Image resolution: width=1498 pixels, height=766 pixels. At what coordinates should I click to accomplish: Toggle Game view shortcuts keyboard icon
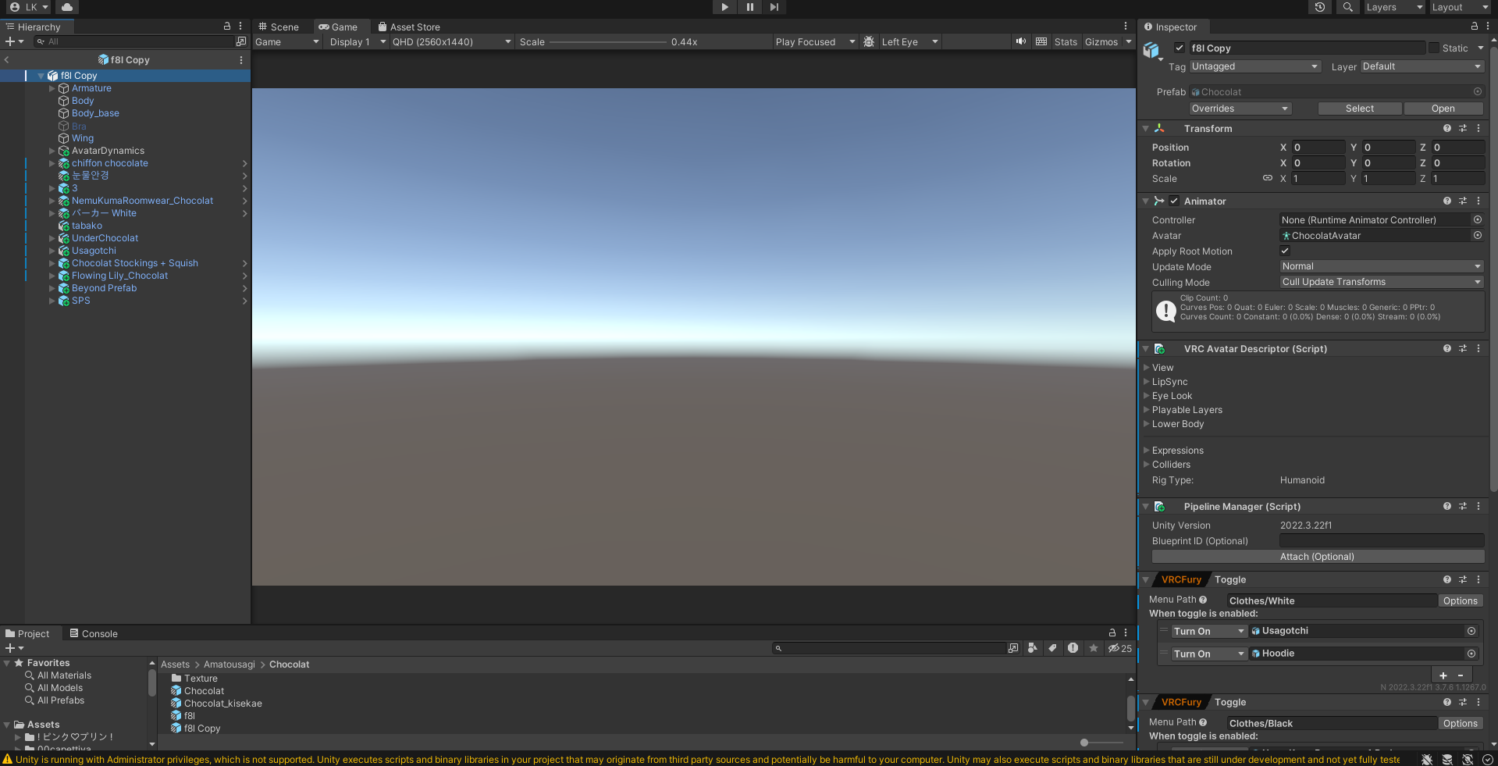(1041, 41)
